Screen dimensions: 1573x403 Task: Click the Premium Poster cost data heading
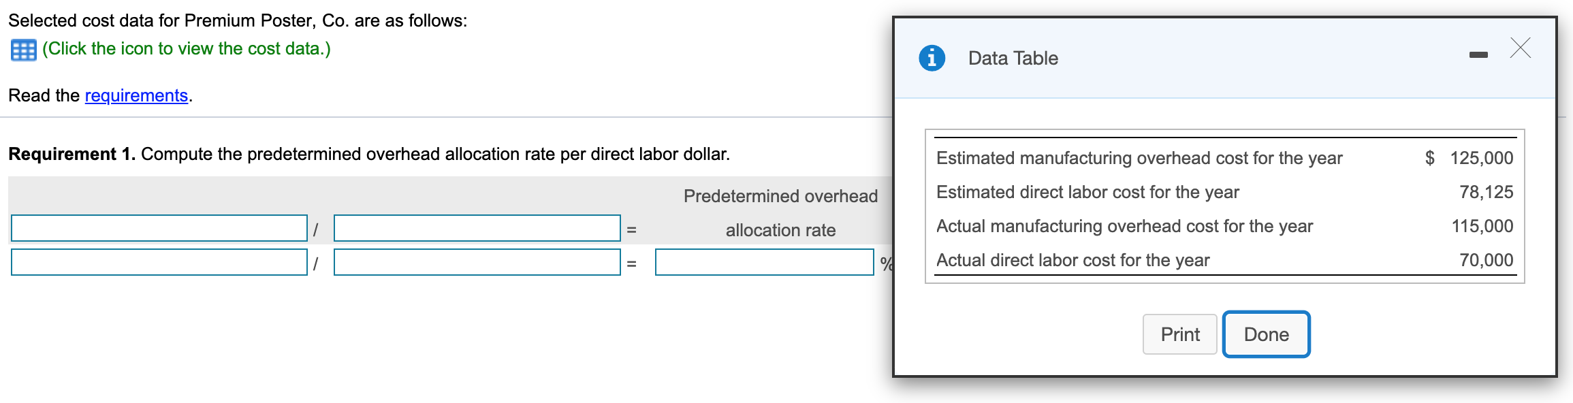pos(236,20)
